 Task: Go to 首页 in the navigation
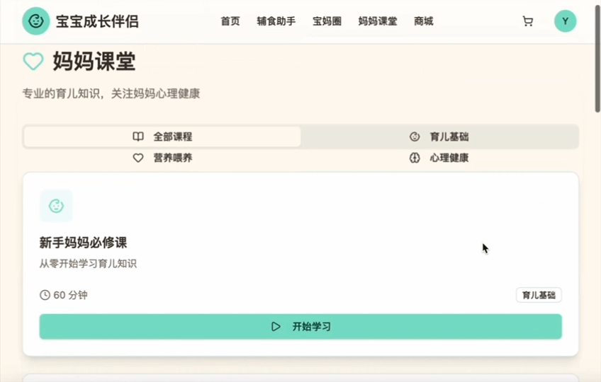click(x=230, y=21)
